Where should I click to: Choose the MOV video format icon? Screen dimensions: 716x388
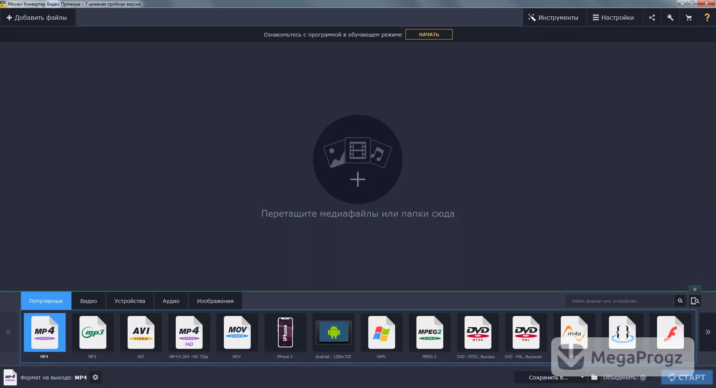tap(237, 332)
